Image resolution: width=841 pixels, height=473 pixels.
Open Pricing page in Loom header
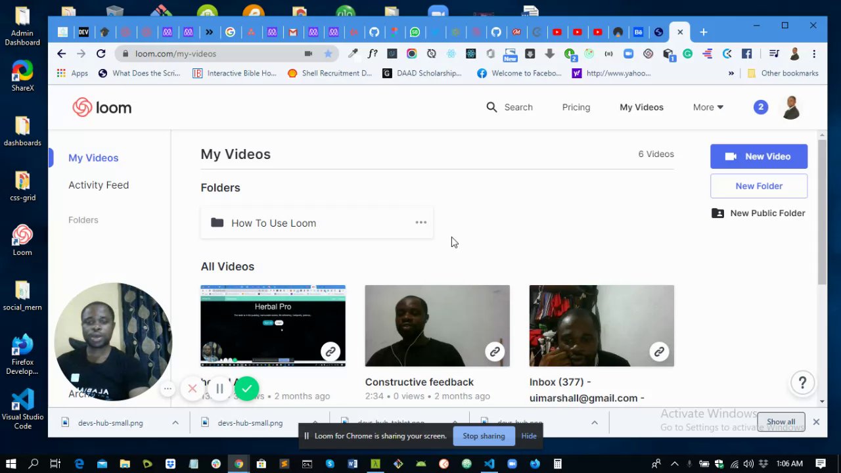[x=576, y=107]
